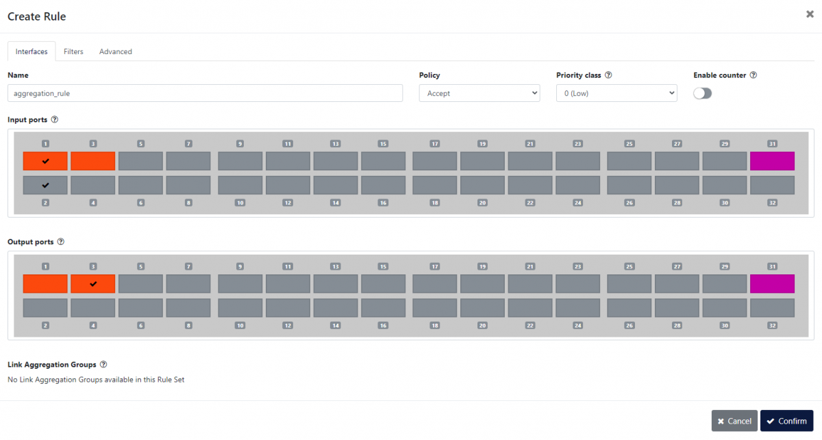The image size is (822, 440).
Task: Click help icon next to Priority class
Action: tap(608, 75)
